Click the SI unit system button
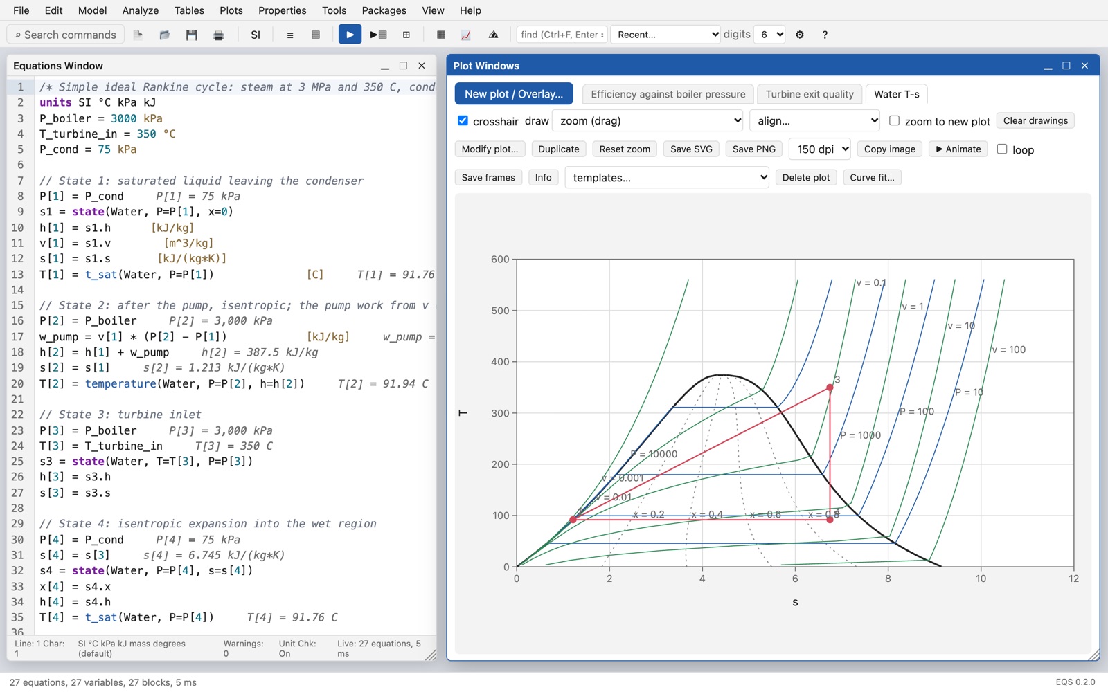This screenshot has width=1108, height=692. coord(256,35)
